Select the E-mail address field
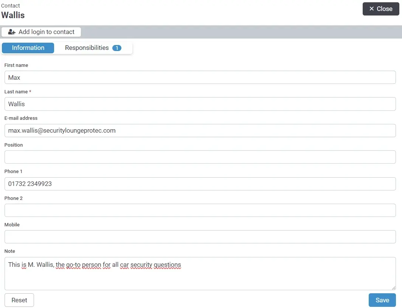402x308 pixels. (x=200, y=130)
